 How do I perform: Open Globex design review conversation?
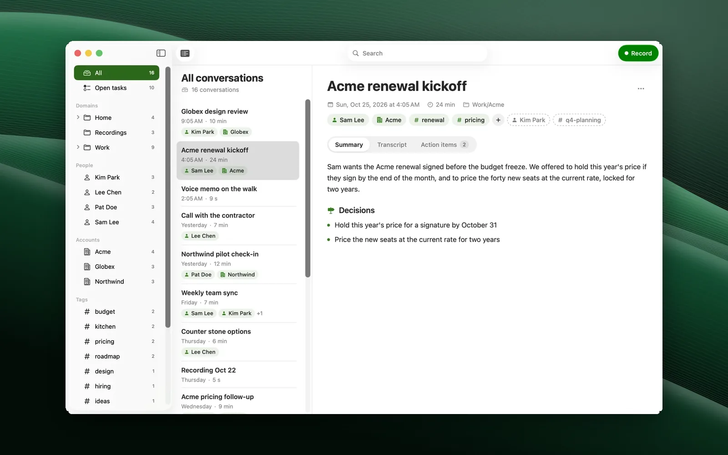[238, 121]
